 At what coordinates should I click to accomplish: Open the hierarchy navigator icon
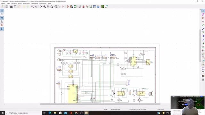pyautogui.click(x=60, y=6)
